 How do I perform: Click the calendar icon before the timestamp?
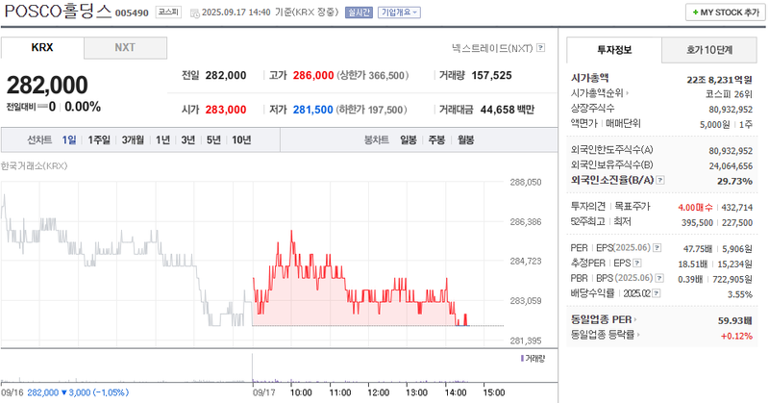coord(195,13)
